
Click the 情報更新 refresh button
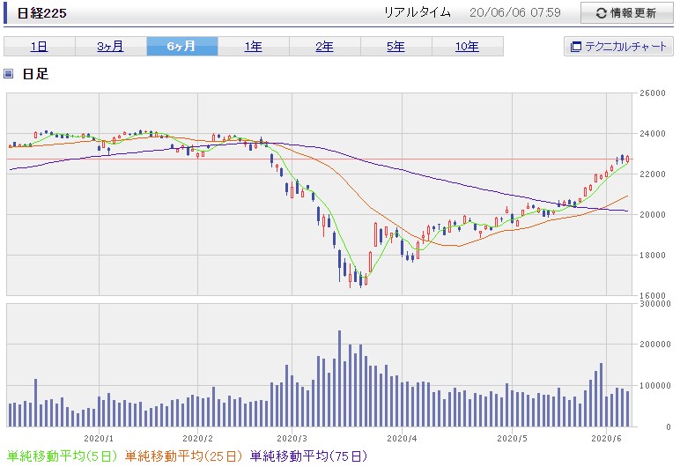tap(626, 13)
